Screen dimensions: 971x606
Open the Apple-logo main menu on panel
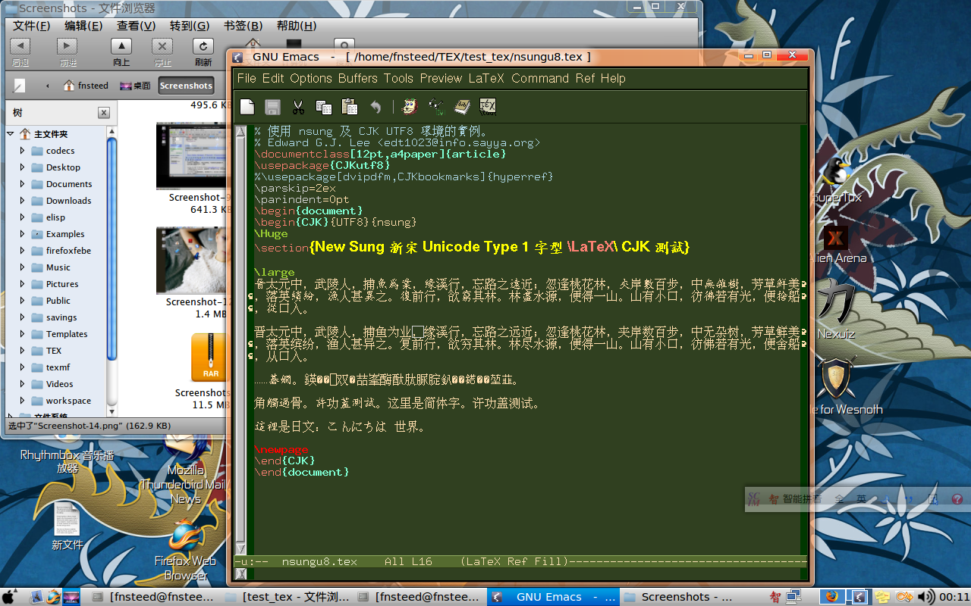(11, 597)
